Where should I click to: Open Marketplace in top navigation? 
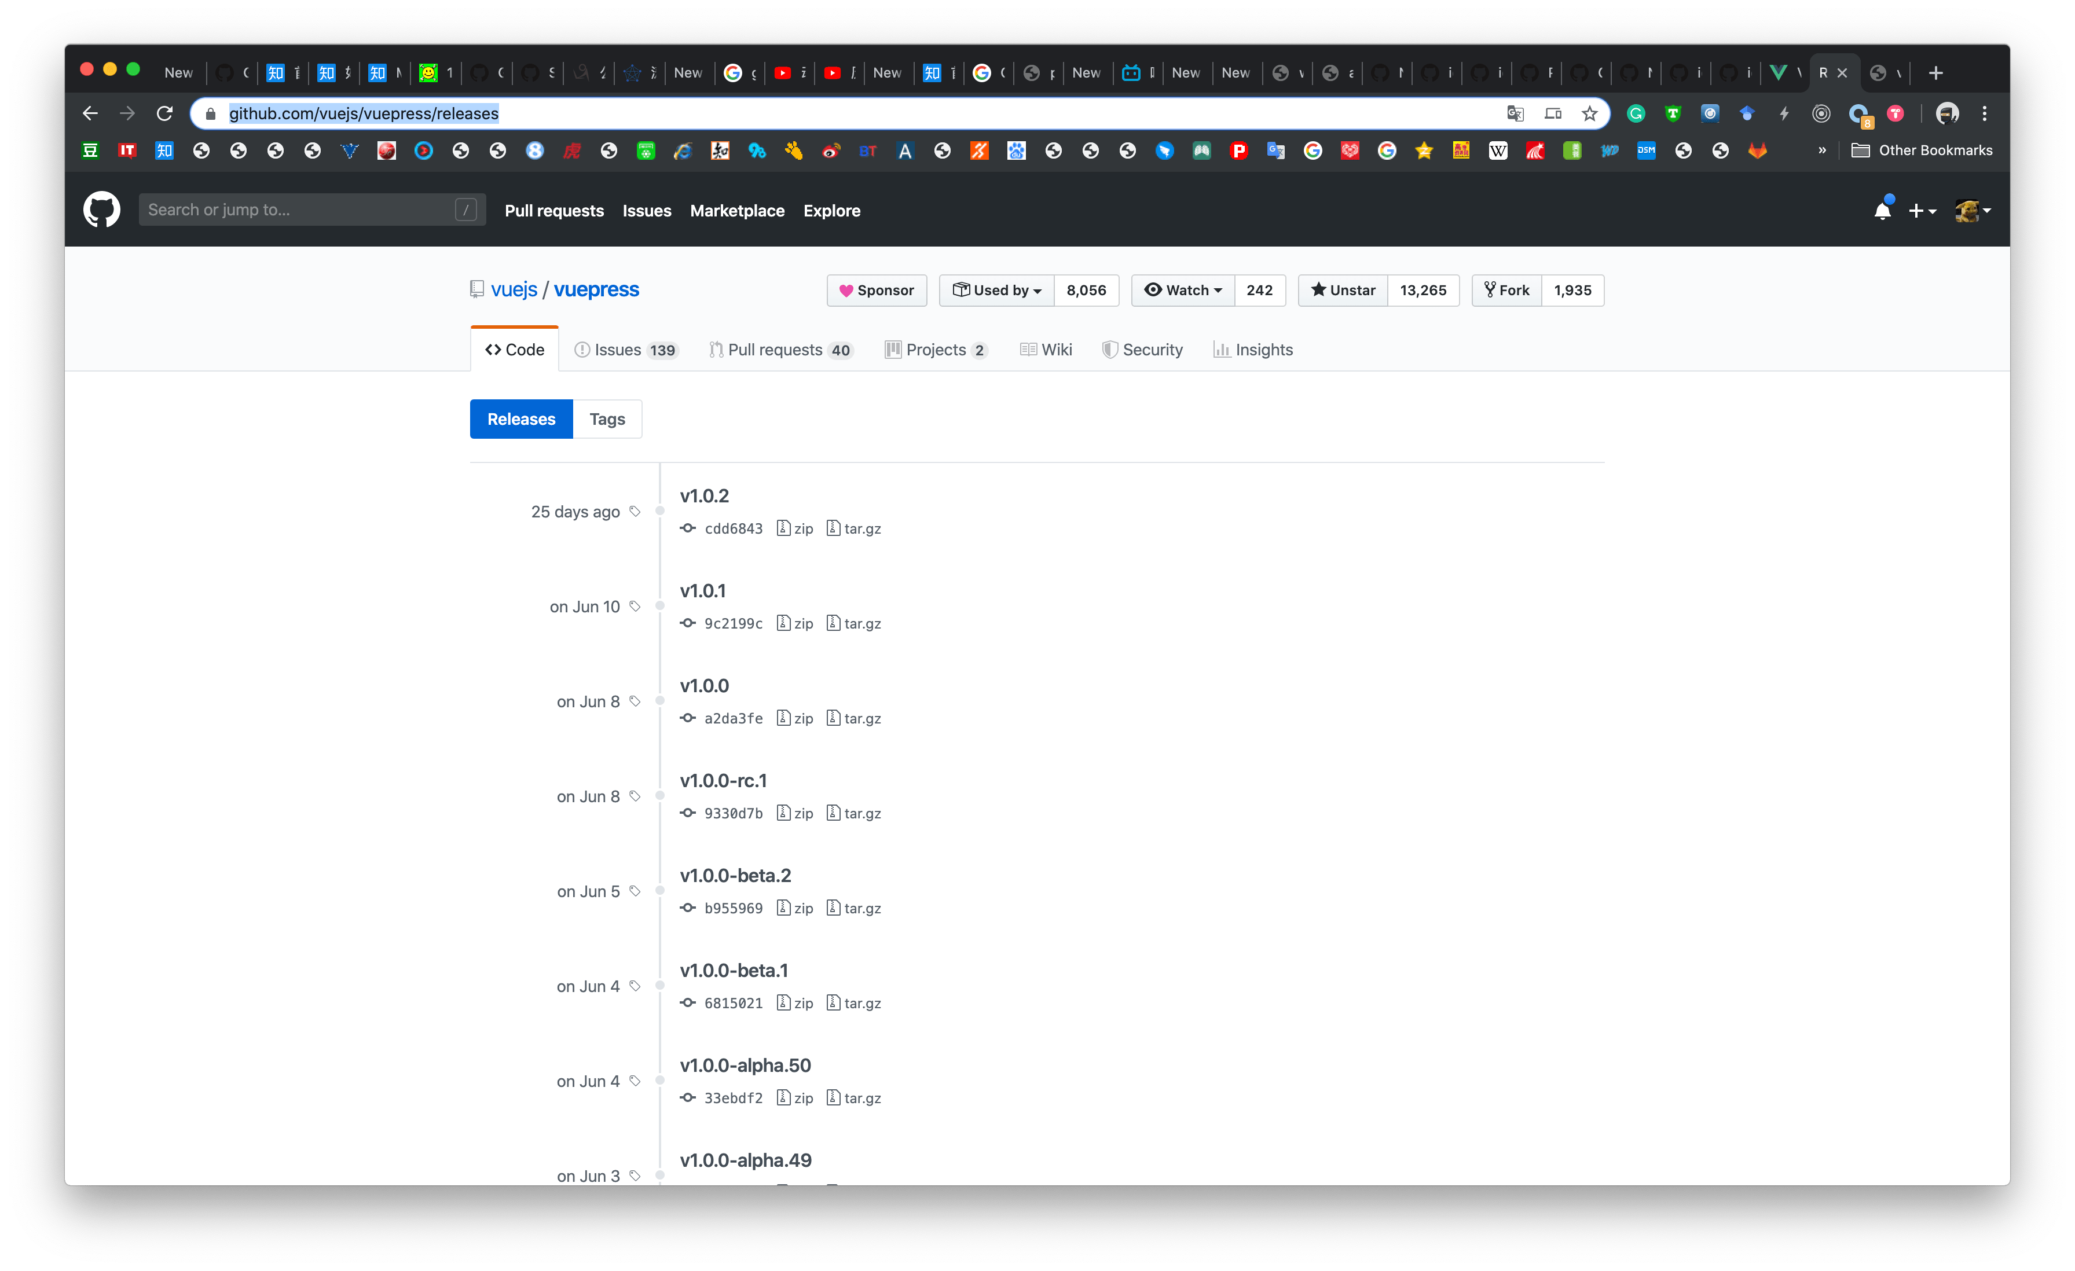point(737,211)
